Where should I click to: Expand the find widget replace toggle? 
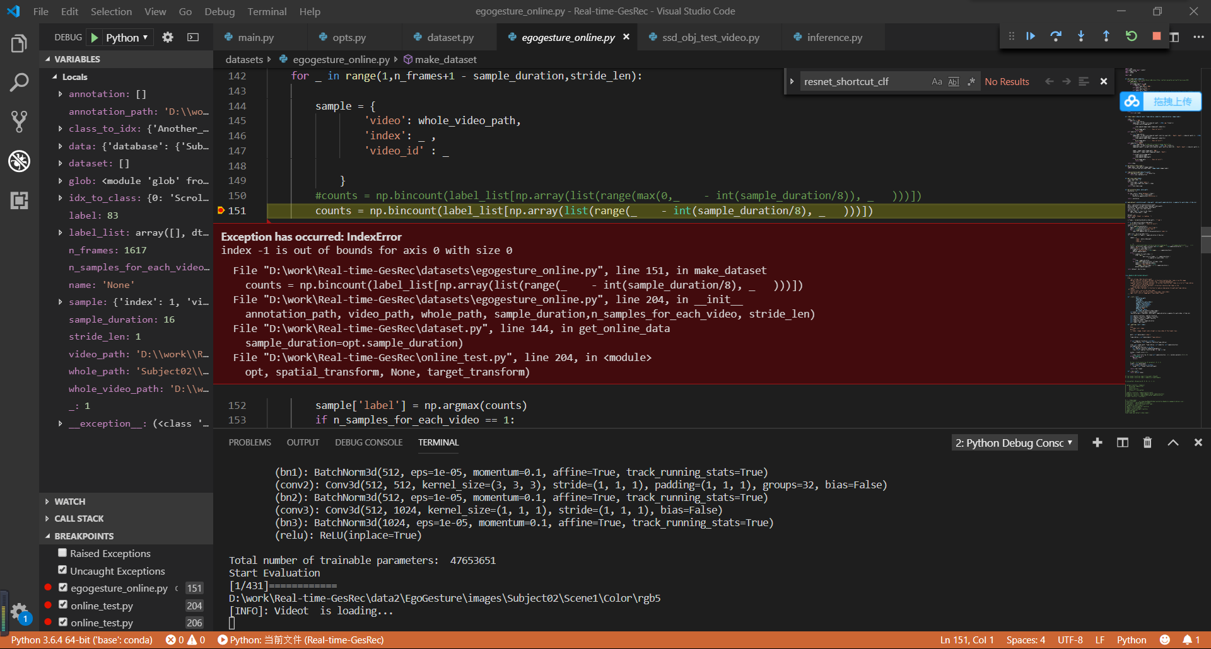pyautogui.click(x=792, y=81)
